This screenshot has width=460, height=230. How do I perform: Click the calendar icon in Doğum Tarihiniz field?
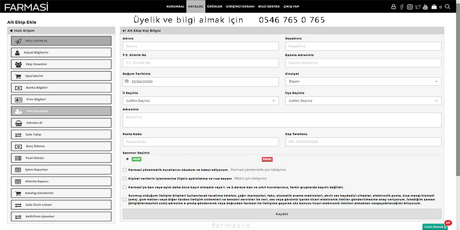(x=127, y=81)
